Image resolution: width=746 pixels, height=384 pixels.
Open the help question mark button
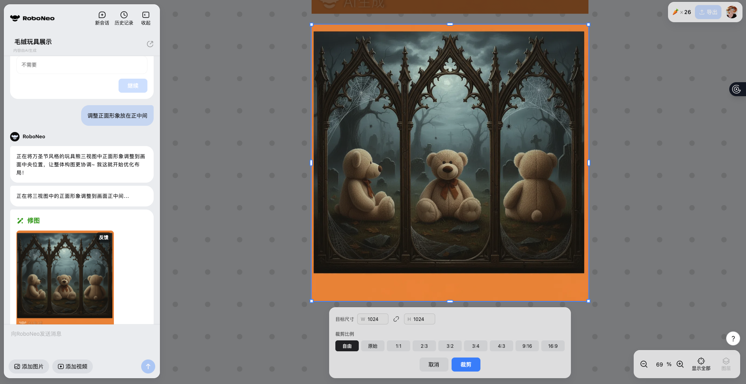(733, 338)
